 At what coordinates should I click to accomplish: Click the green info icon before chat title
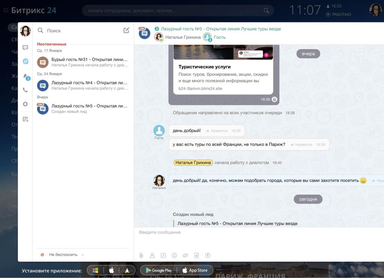[x=157, y=29]
